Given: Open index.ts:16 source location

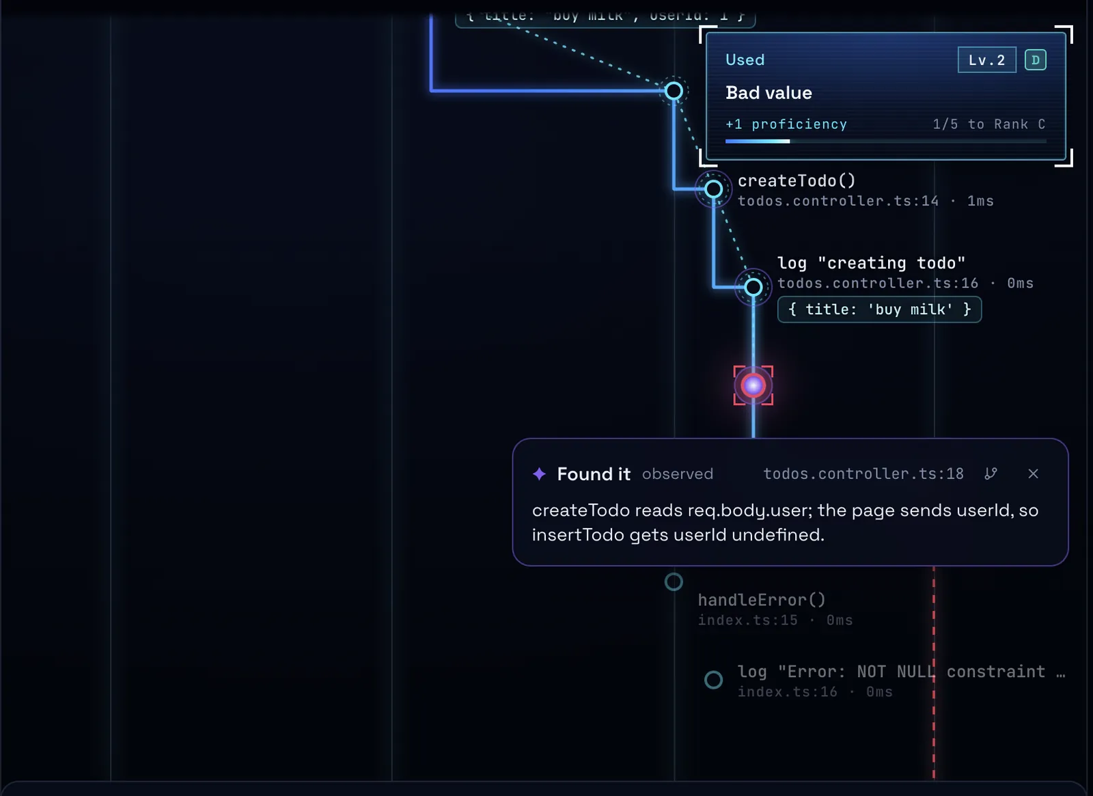Looking at the screenshot, I should [787, 691].
